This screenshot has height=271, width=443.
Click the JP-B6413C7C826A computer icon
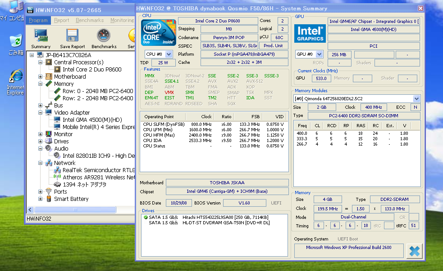click(40, 55)
